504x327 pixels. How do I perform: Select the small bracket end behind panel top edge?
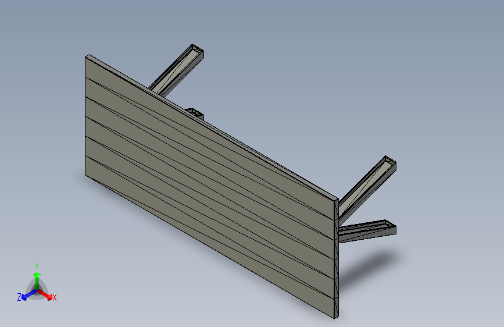coord(195,113)
